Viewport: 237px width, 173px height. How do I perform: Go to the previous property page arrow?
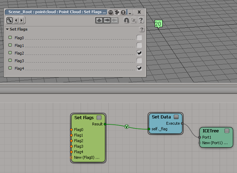(16, 20)
